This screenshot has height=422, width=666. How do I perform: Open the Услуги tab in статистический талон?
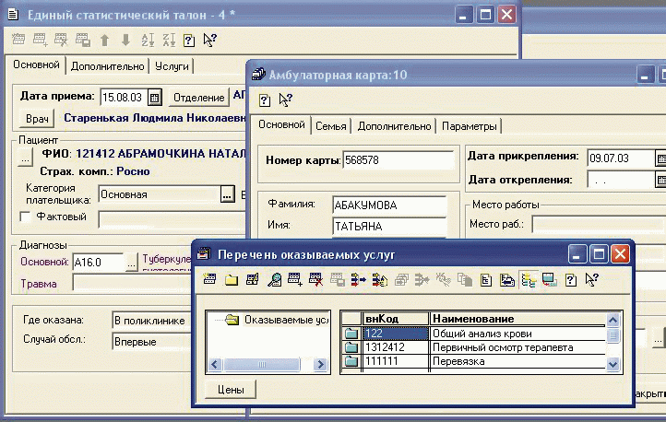(x=172, y=66)
